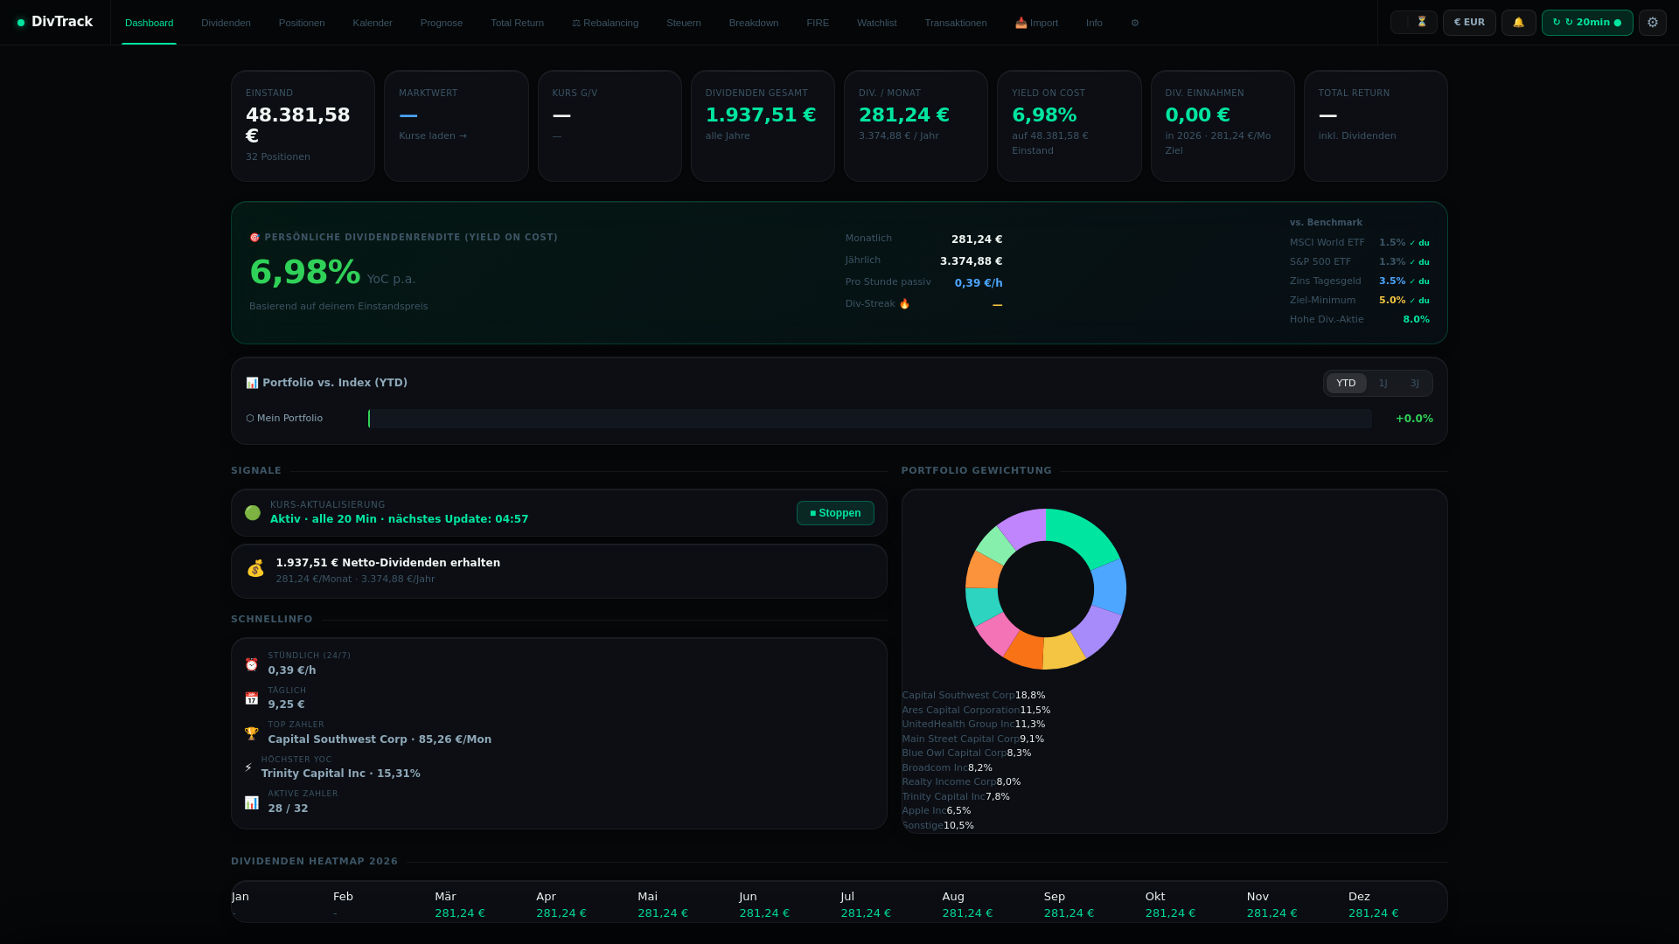Click the yellow donut chart segment

1063,652
